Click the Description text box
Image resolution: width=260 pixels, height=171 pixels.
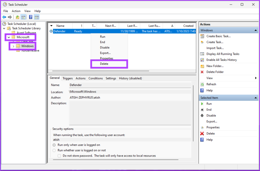130,113
